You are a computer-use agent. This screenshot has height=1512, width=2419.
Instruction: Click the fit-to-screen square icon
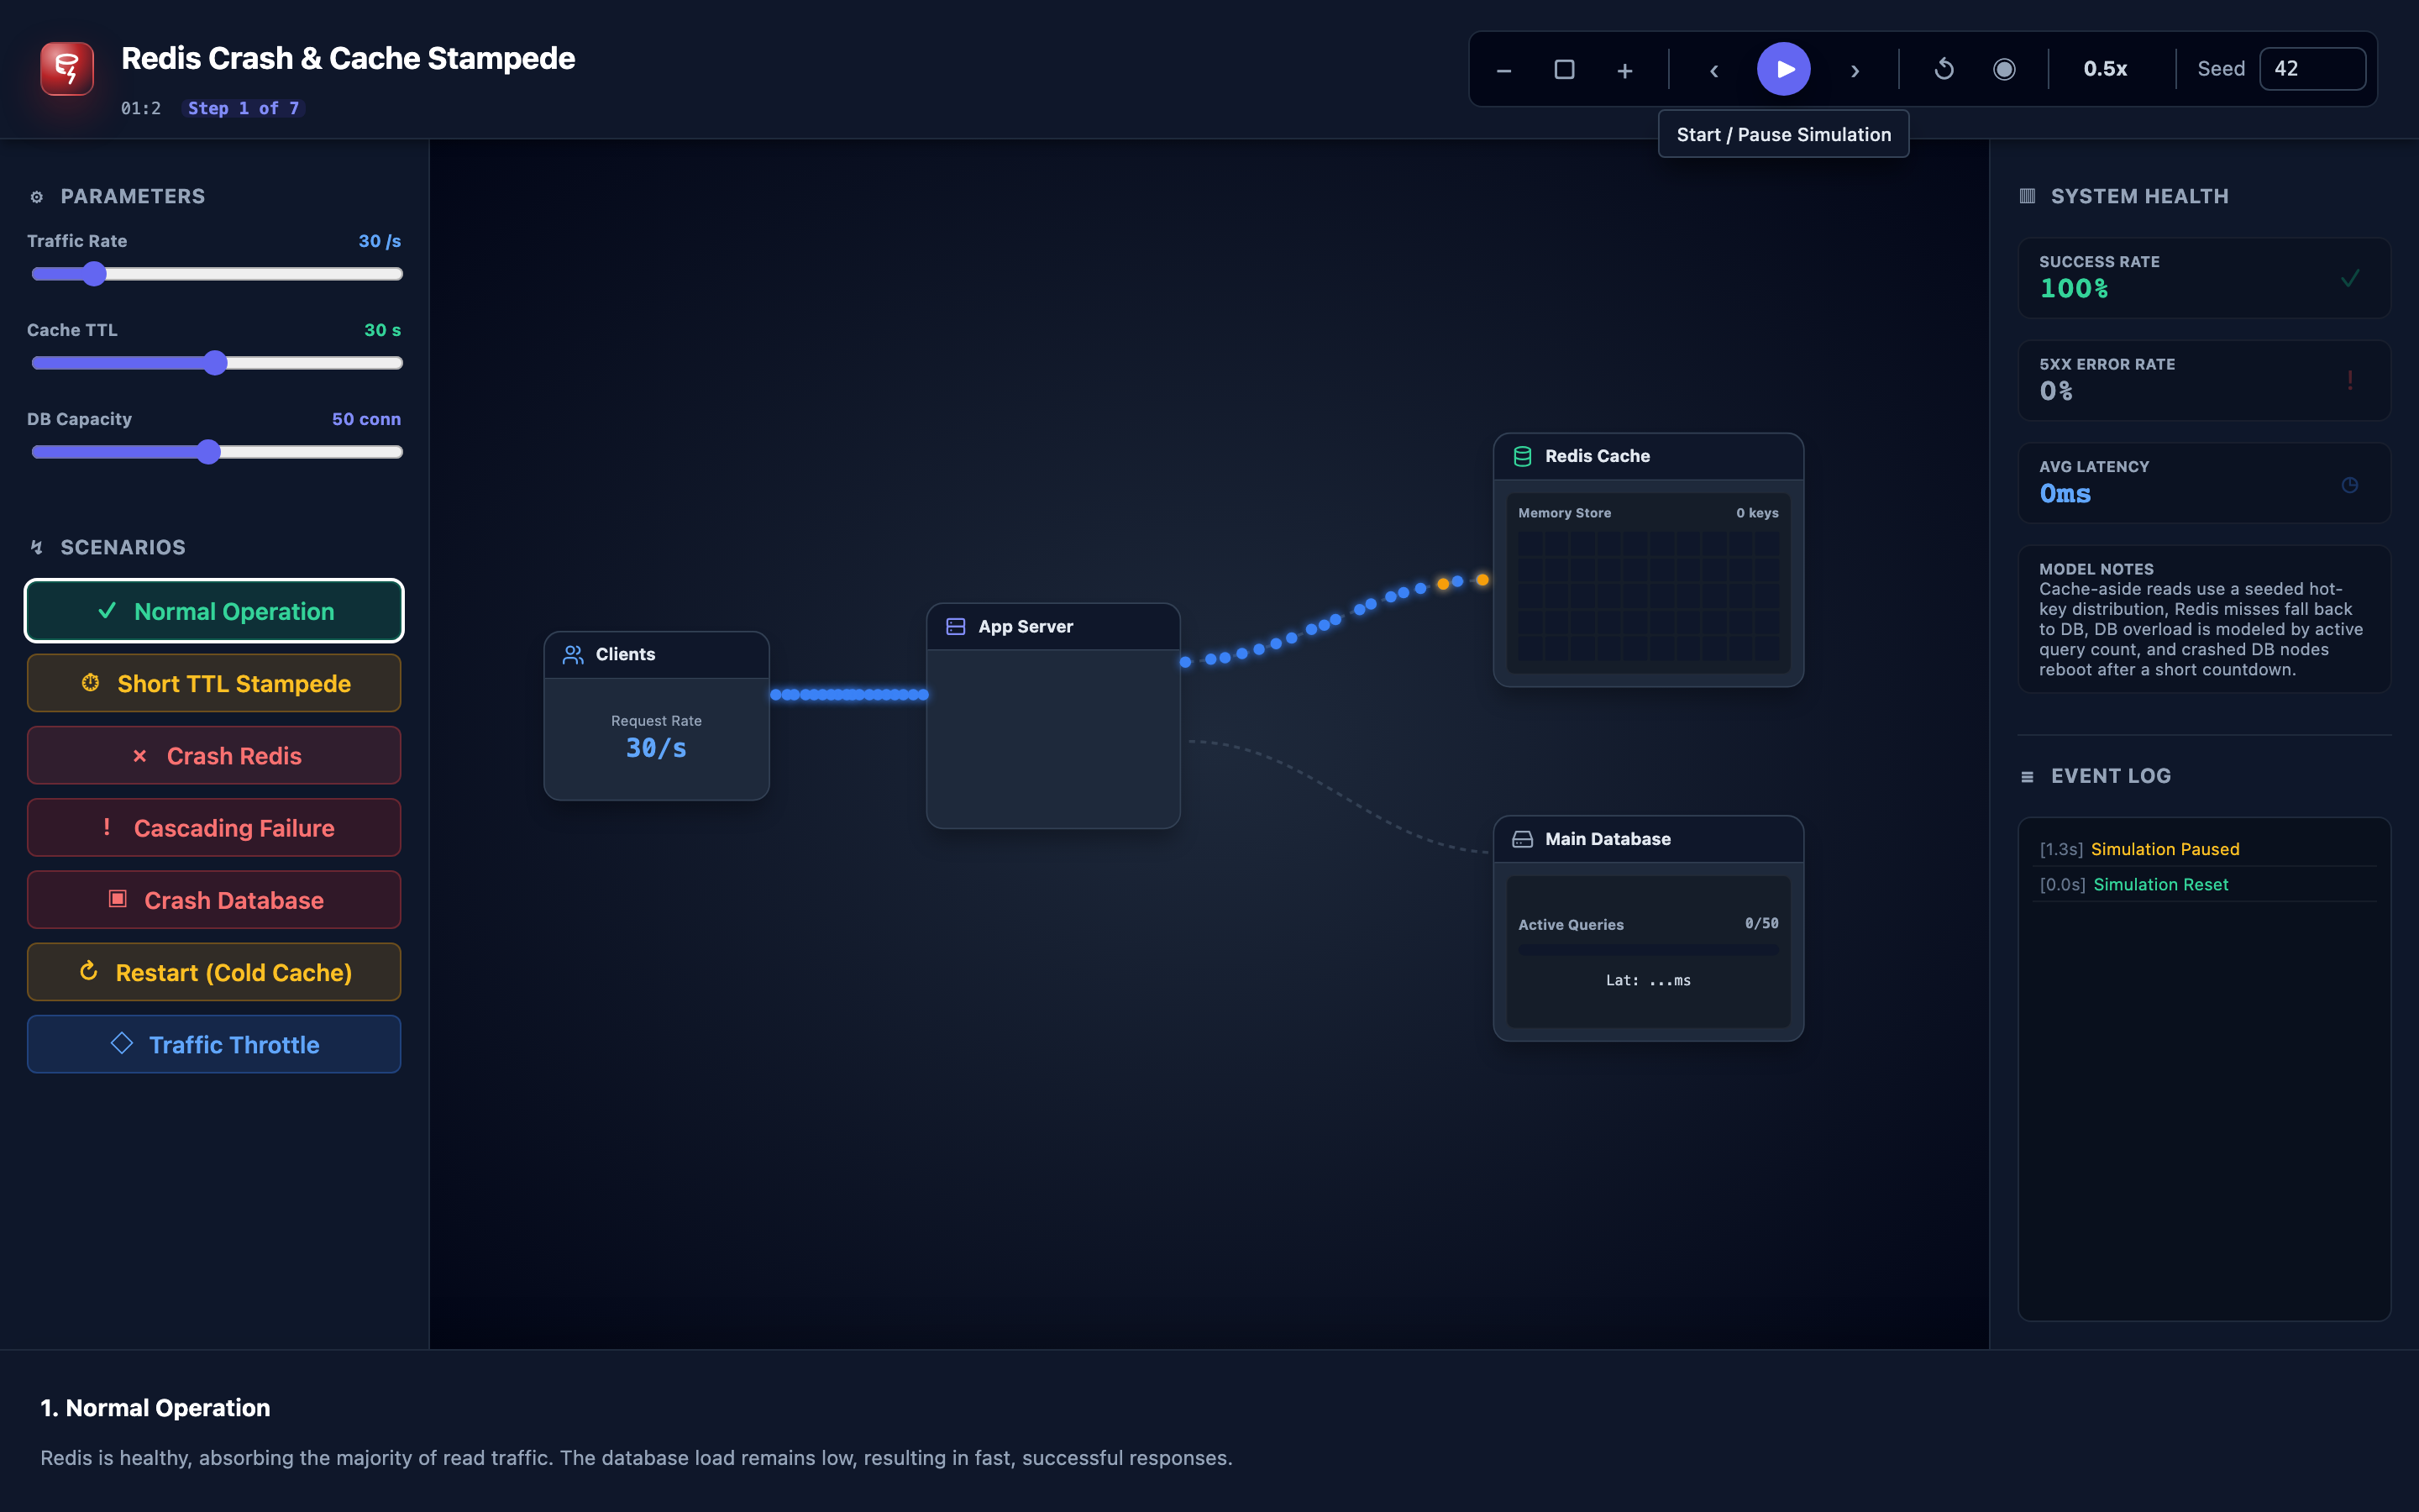(1564, 70)
